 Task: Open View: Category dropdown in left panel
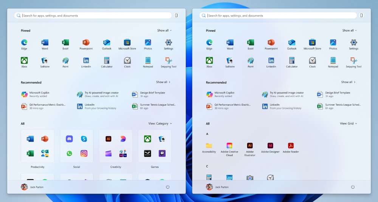pos(160,123)
